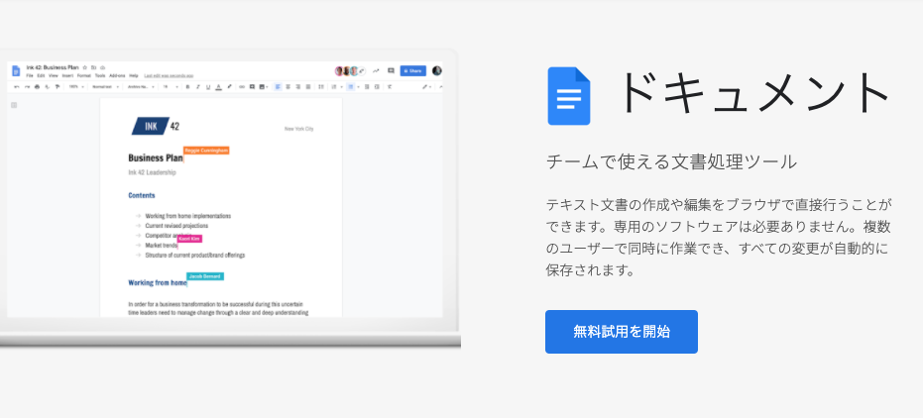Click the account profile avatar
Viewport: 923px width, 418px height.
click(x=437, y=70)
